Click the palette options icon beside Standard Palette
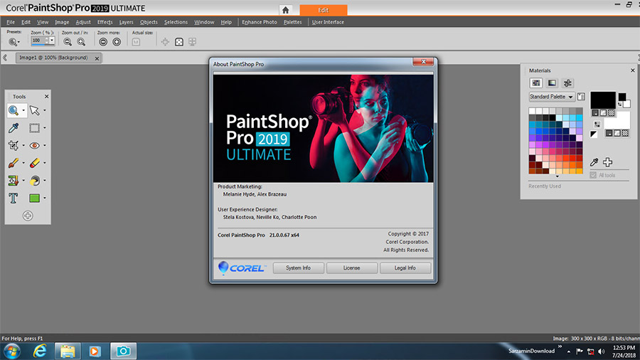The image size is (640, 360). (581, 97)
